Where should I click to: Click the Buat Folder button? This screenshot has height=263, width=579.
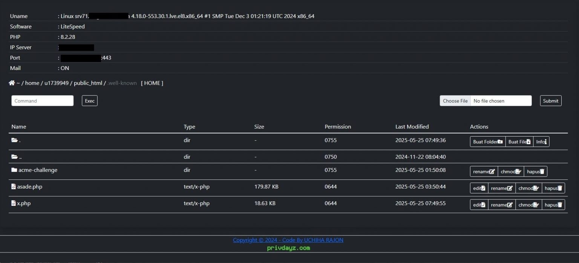pos(488,141)
